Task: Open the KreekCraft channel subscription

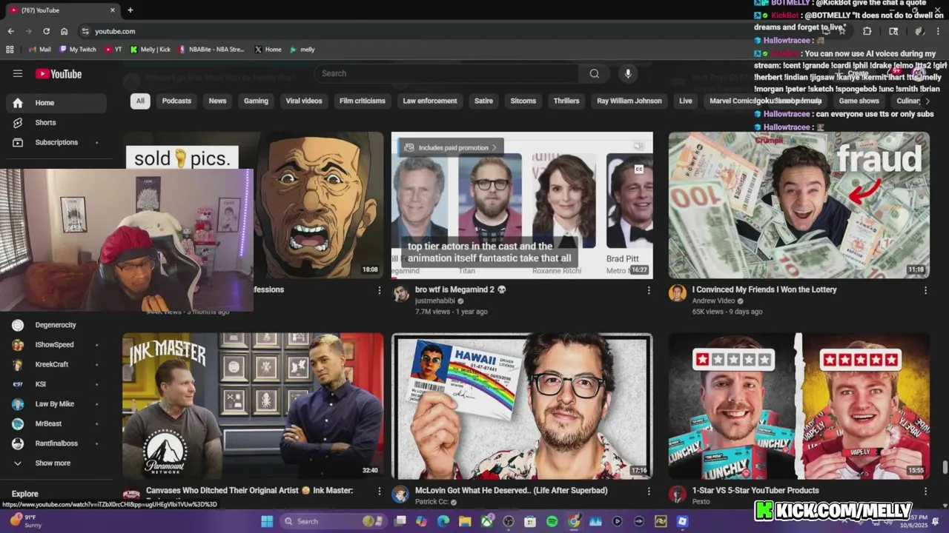Action: [x=56, y=364]
